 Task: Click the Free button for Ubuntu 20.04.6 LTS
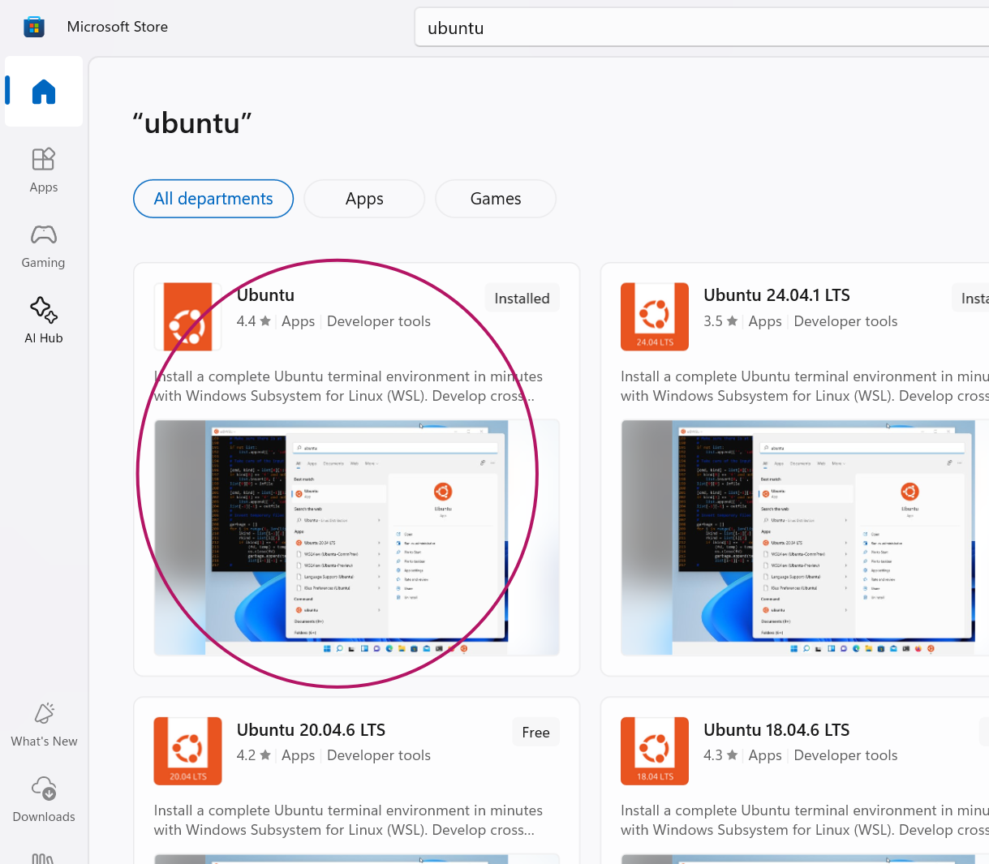tap(535, 733)
